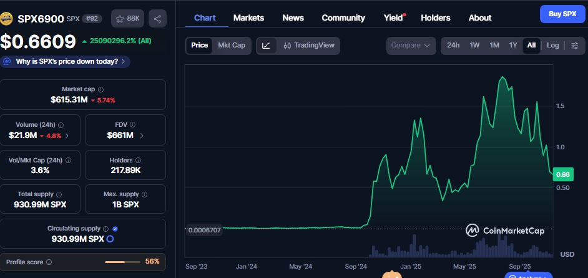Open chart settings filter icon

click(574, 46)
